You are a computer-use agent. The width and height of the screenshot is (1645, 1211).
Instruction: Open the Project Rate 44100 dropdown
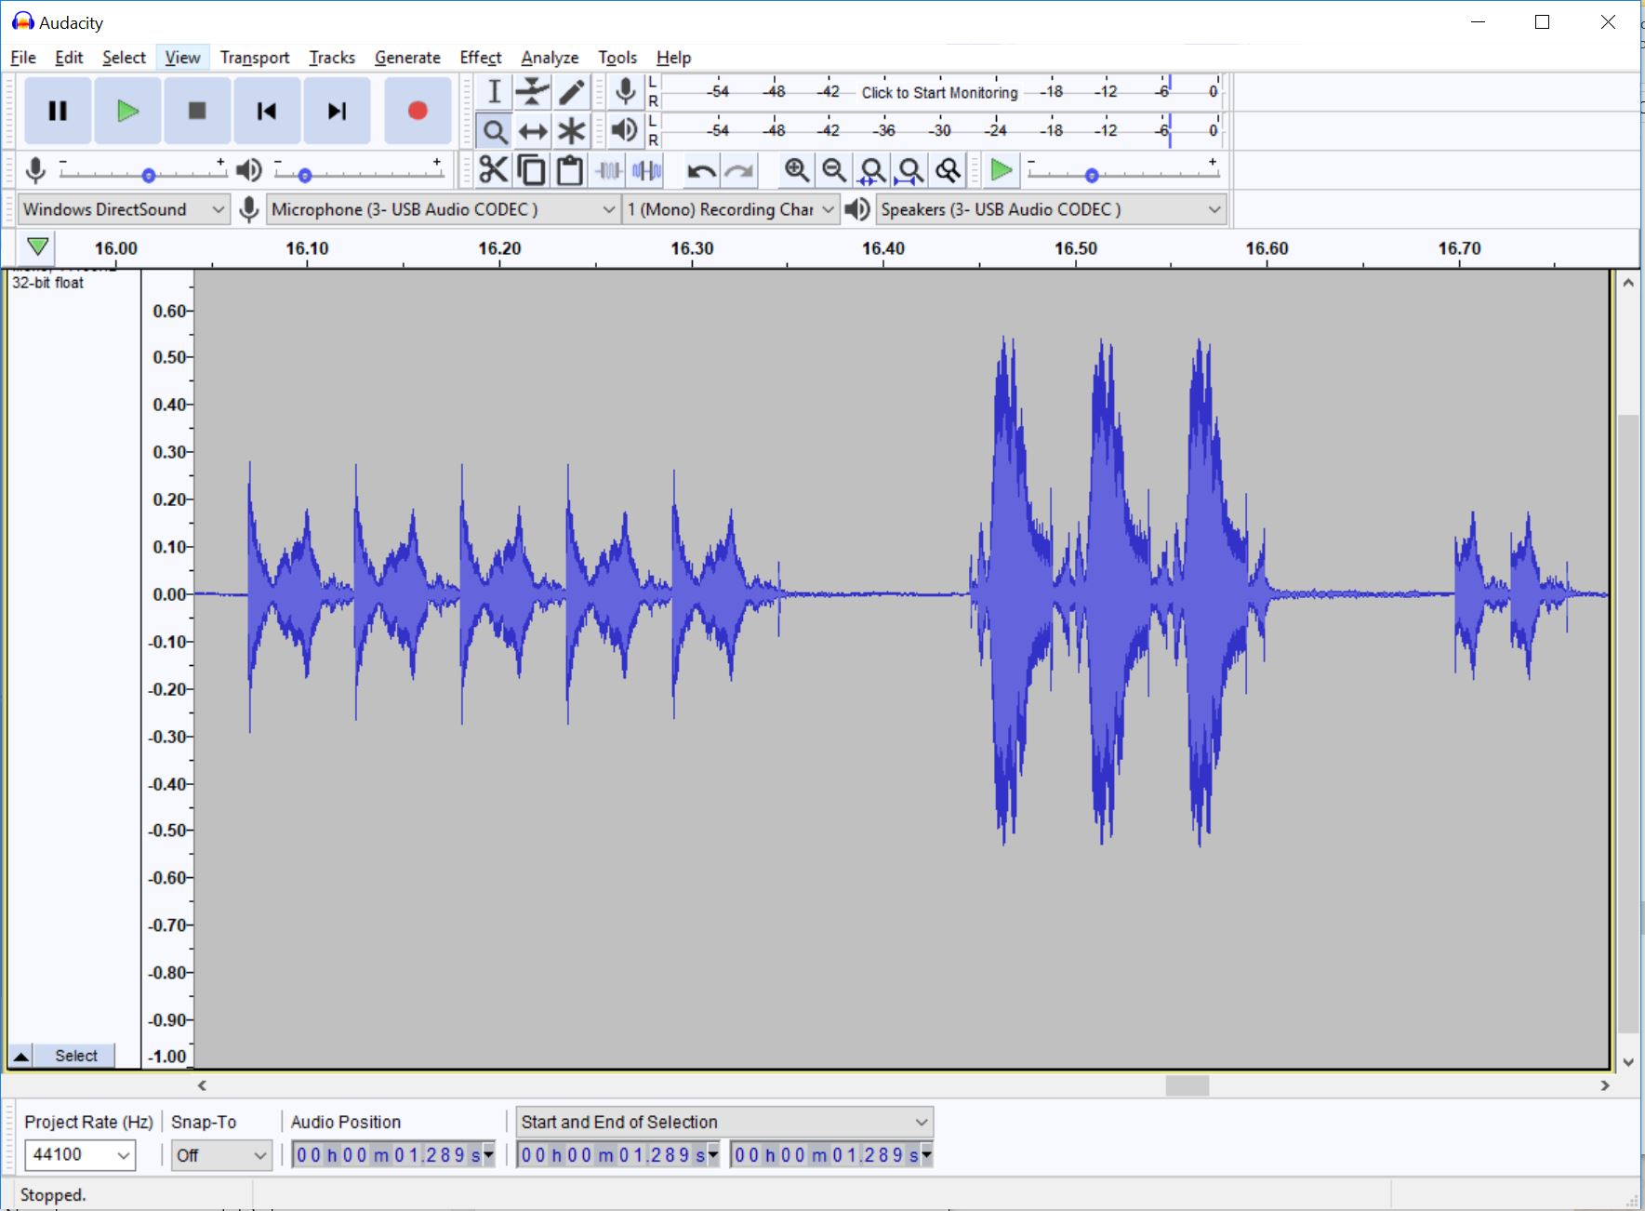click(80, 1155)
